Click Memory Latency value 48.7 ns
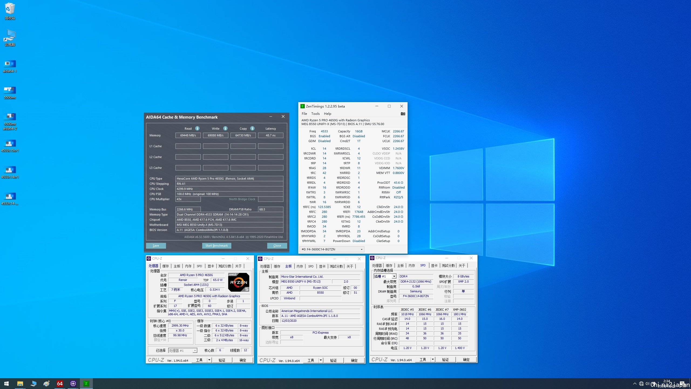691x389 pixels. click(270, 135)
